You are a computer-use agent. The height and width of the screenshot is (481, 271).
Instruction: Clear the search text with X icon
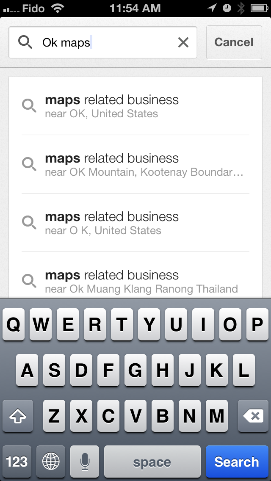point(183,42)
